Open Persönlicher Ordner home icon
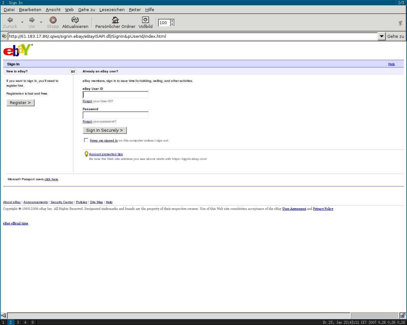The width and height of the screenshot is (407, 325). [x=115, y=20]
